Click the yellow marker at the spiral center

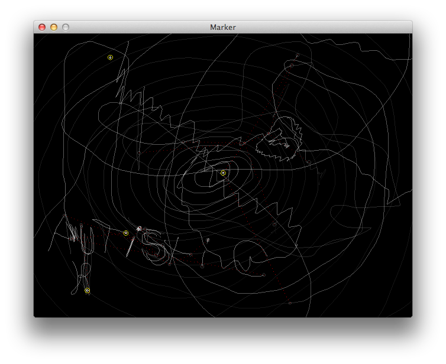[223, 173]
